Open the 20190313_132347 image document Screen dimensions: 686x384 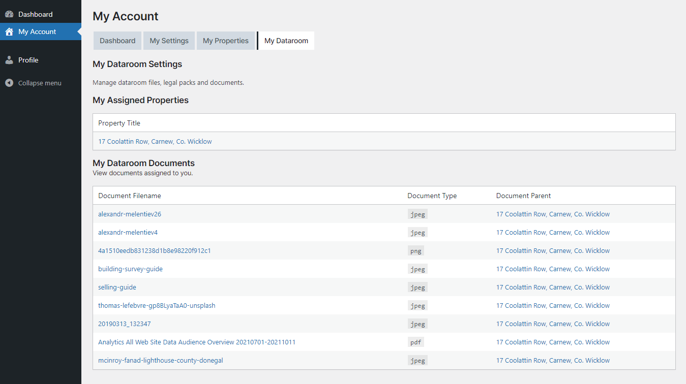[x=124, y=324]
